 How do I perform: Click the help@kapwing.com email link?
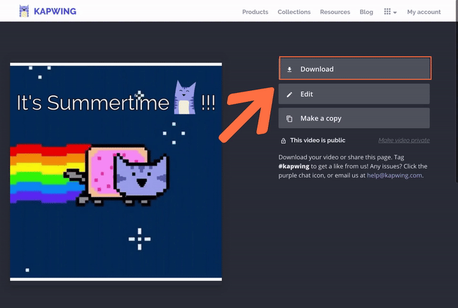tap(394, 176)
